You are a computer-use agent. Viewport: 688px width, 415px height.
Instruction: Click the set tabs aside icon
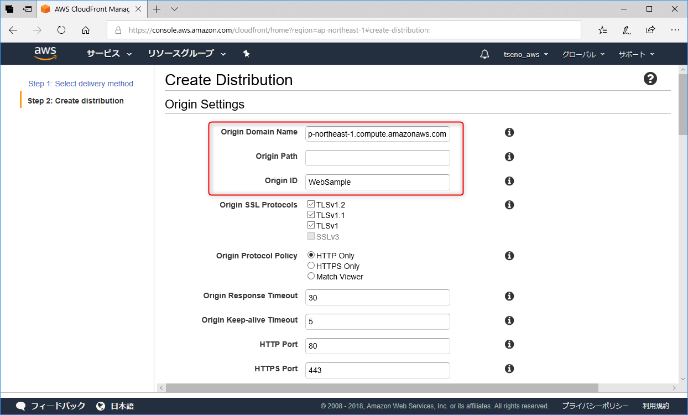27,9
